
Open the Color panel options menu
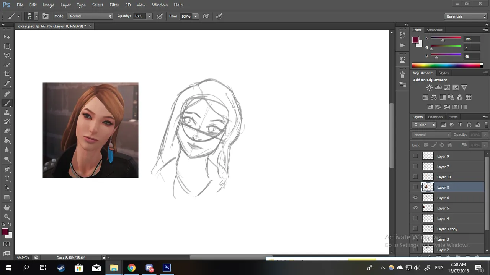coord(485,30)
